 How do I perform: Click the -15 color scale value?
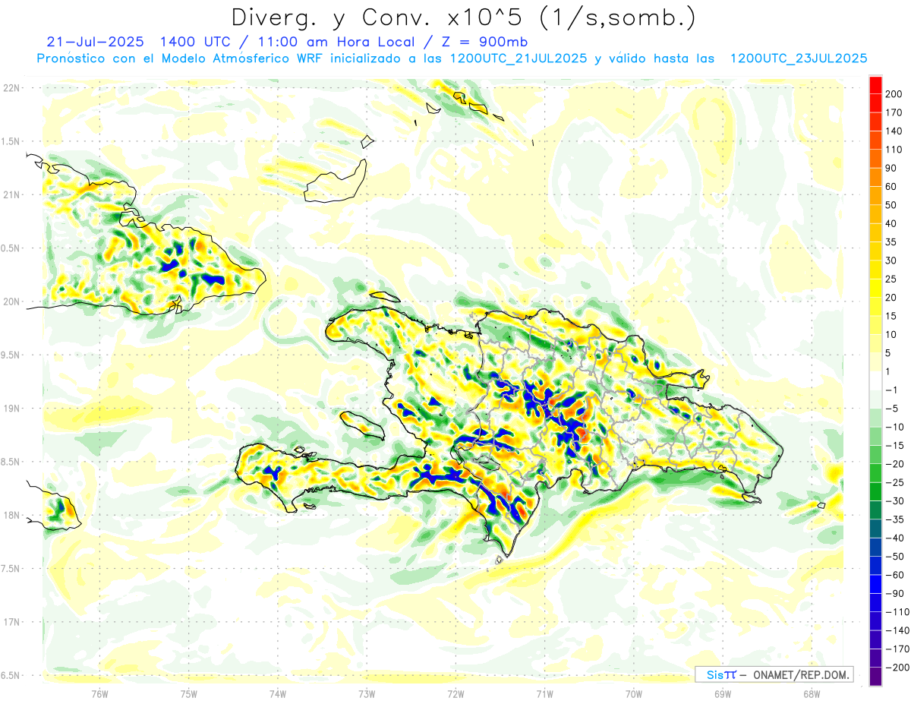(x=894, y=445)
